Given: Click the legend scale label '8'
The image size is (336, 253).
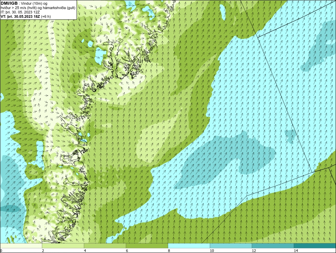Looking at the screenshot, I should [169, 251].
